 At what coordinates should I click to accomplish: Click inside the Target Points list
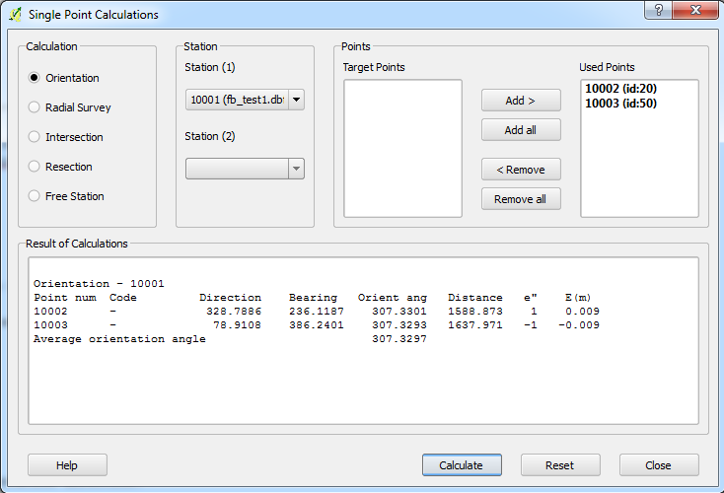pyautogui.click(x=402, y=148)
